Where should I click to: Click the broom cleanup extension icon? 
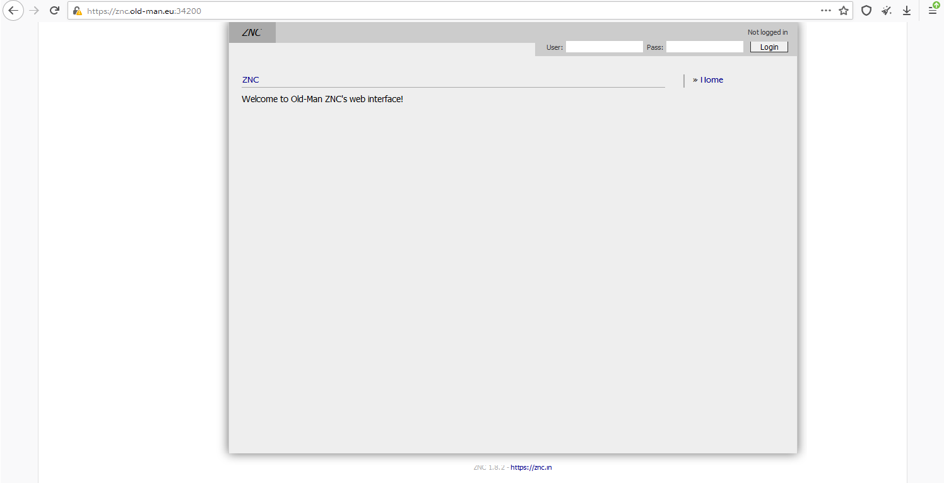(x=887, y=11)
